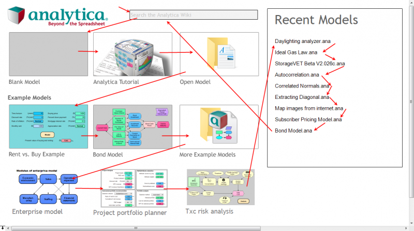Click the horizontal scrollbar thumb
This screenshot has height=231, width=414.
click(136, 228)
